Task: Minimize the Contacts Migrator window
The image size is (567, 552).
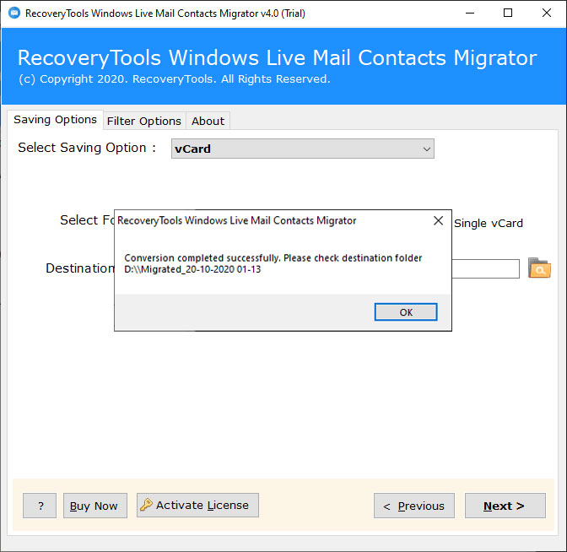Action: 470,13
